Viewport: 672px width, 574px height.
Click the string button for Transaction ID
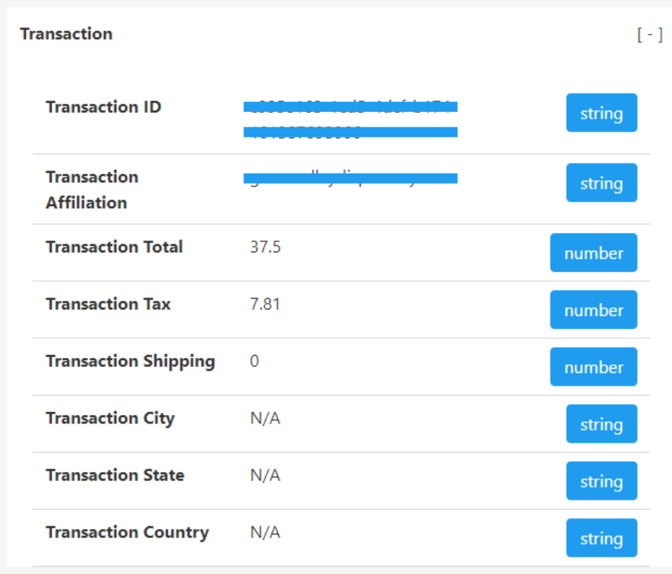pyautogui.click(x=601, y=113)
